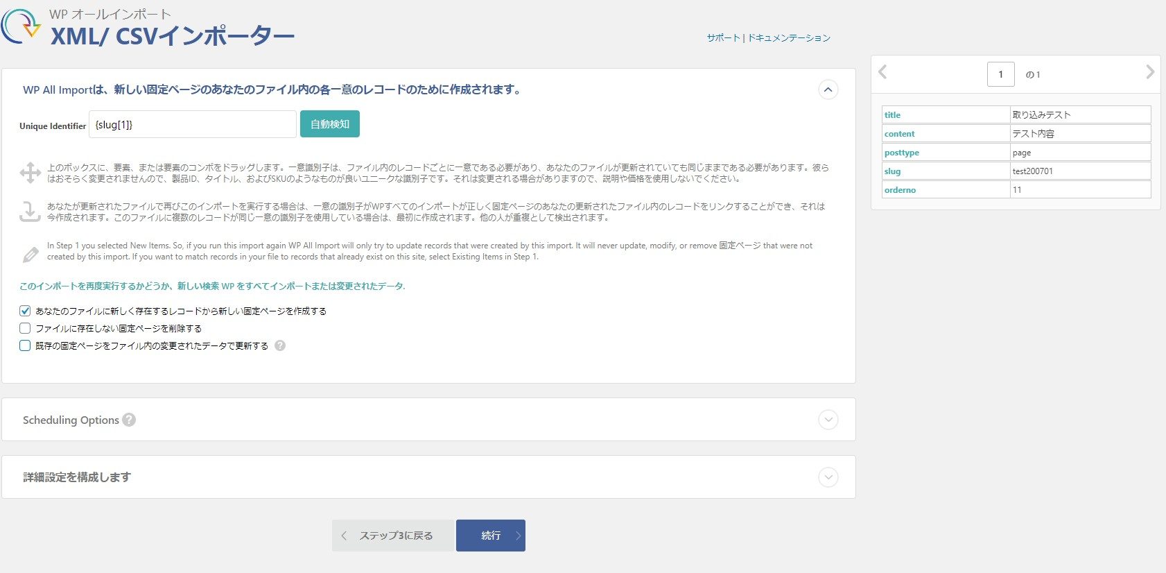Click the テスト内容 value cell

(x=1081, y=133)
